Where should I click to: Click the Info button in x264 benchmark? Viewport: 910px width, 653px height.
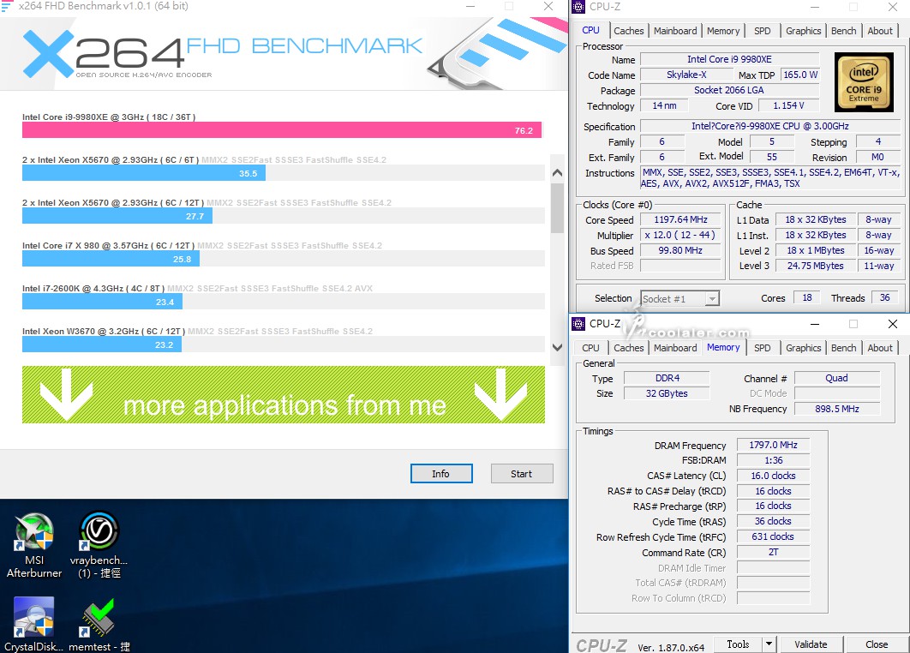(x=441, y=474)
